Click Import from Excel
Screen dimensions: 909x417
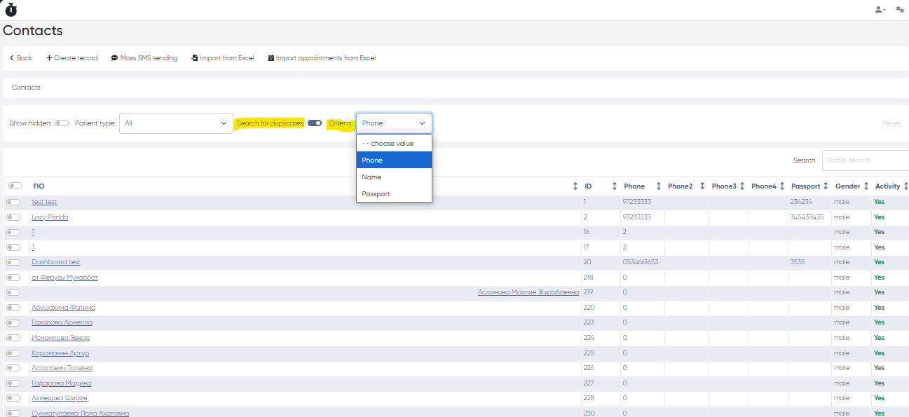222,58
